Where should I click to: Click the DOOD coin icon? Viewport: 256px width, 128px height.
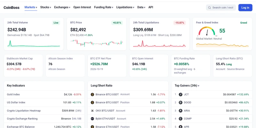[x=180, y=102]
